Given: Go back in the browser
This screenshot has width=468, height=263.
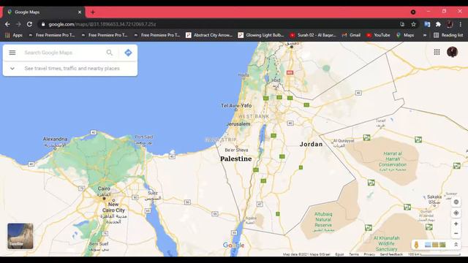Looking at the screenshot, I should click(x=7, y=24).
